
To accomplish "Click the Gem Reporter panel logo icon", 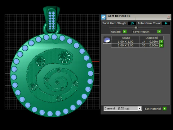I will (103, 17).
